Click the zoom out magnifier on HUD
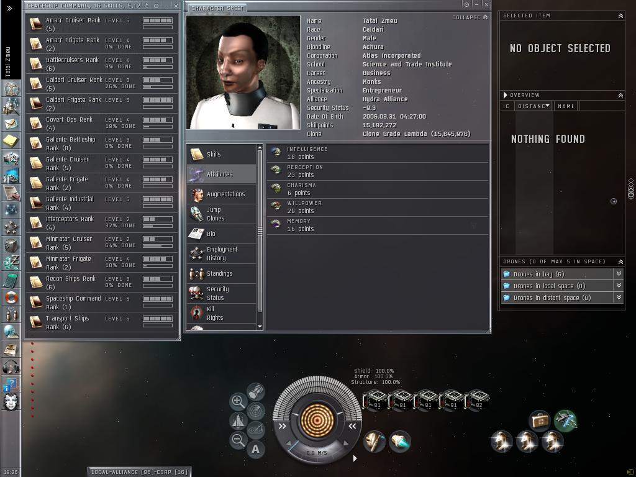The width and height of the screenshot is (636, 477). point(238,440)
